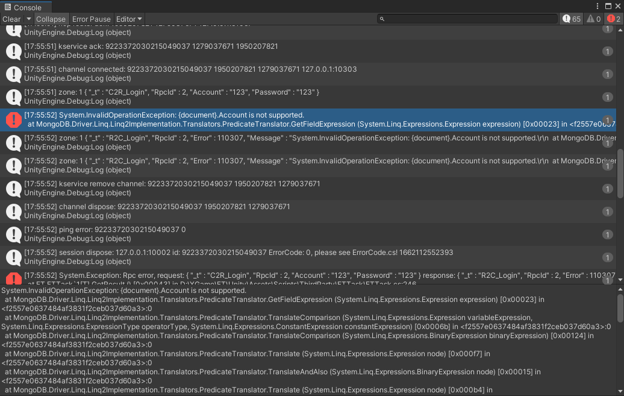Select the 'C2R_Login' zone log entry text
Image resolution: width=624 pixels, height=396 pixels.
click(x=172, y=92)
